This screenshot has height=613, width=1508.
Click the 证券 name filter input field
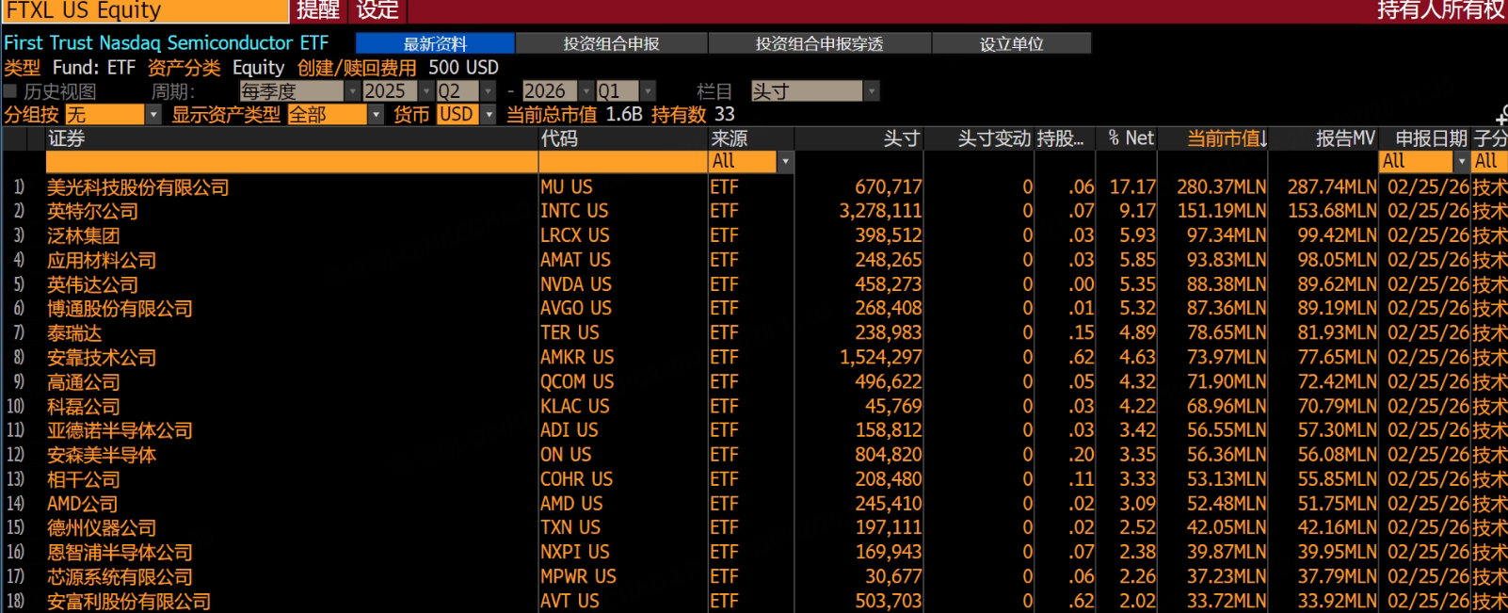coord(292,162)
